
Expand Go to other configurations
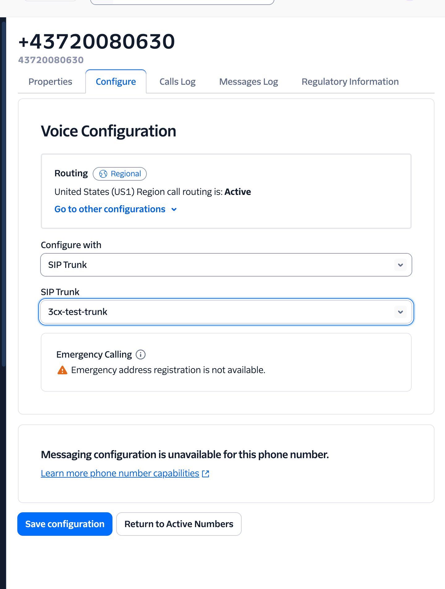[116, 209]
